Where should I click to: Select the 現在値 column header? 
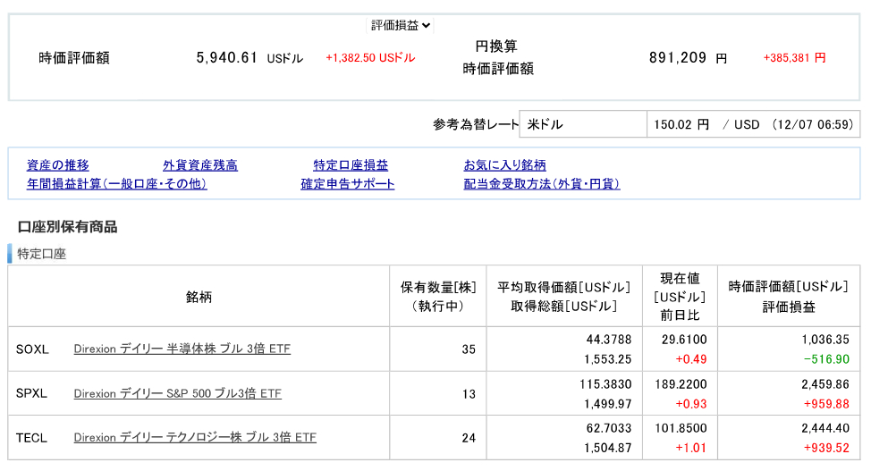[x=680, y=297]
